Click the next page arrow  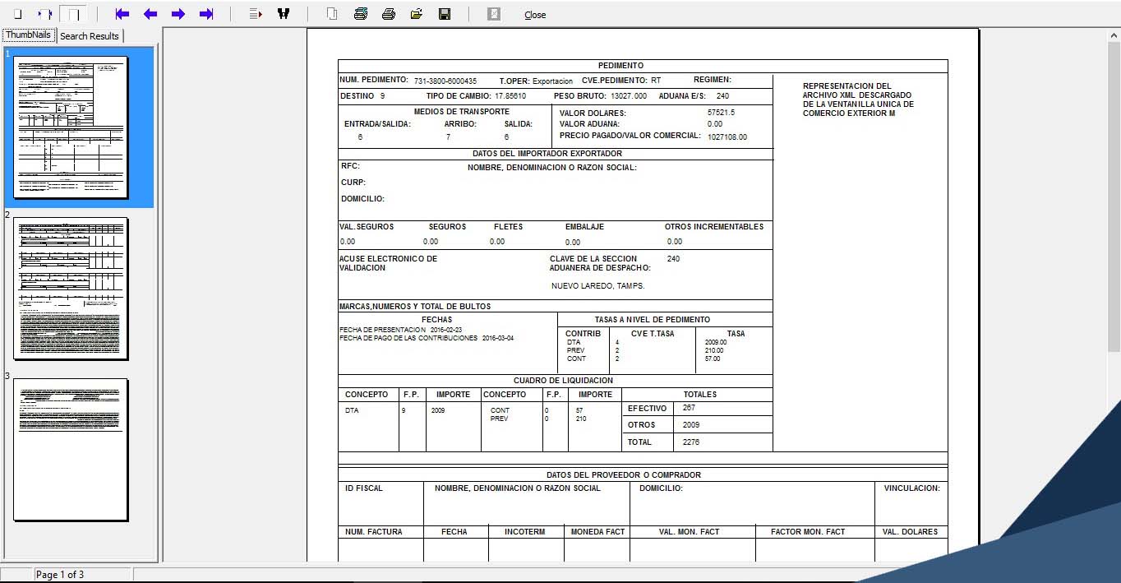[178, 14]
